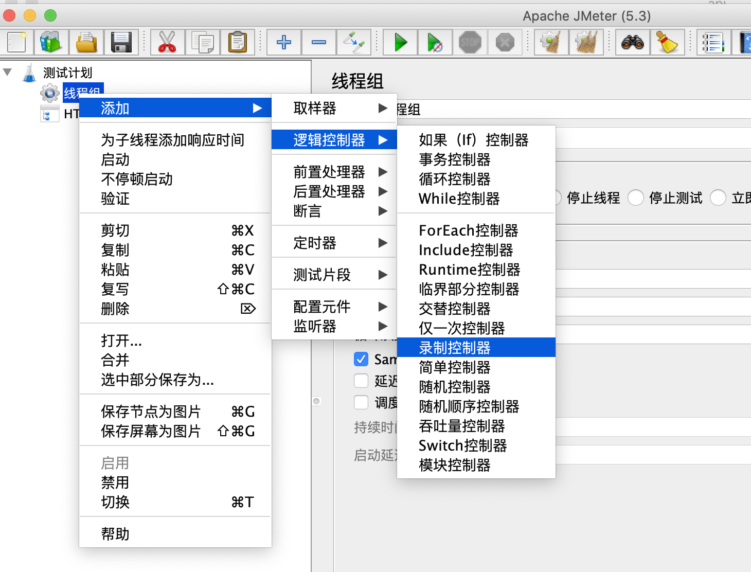Click the Open file folder icon

(86, 42)
